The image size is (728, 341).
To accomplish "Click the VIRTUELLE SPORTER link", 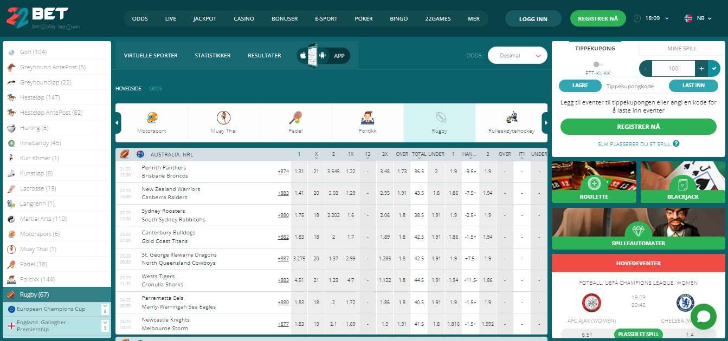I will (x=151, y=55).
